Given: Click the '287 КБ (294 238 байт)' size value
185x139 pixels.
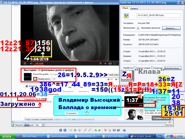Looking at the screenshot, I should 149,40.
